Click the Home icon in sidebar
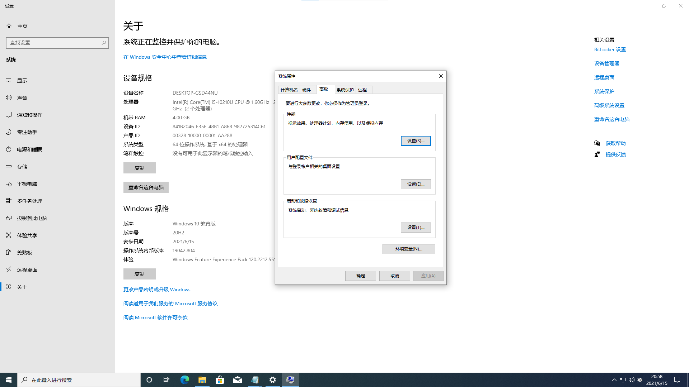This screenshot has width=689, height=387. pos(9,26)
